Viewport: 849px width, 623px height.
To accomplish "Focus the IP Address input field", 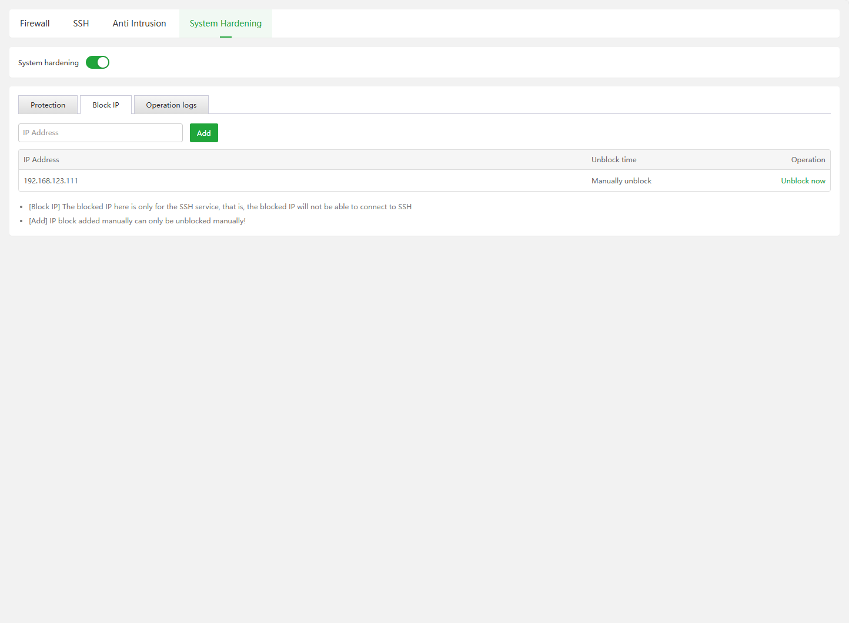I will click(x=101, y=133).
